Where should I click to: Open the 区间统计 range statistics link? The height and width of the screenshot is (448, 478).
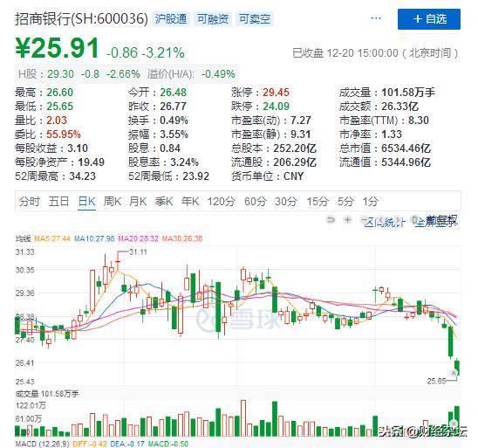(x=385, y=222)
